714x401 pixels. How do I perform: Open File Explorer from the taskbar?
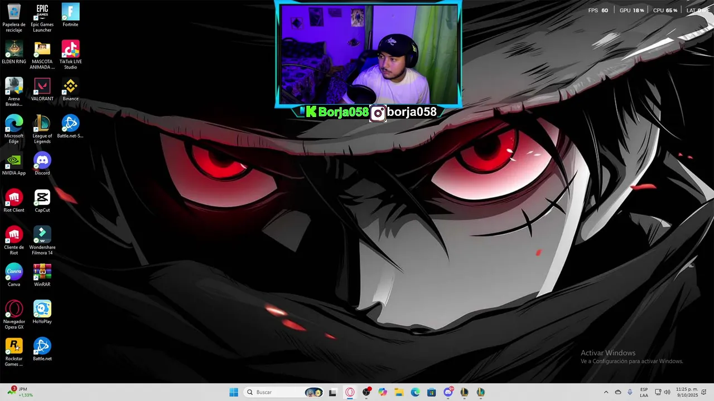pyautogui.click(x=399, y=392)
